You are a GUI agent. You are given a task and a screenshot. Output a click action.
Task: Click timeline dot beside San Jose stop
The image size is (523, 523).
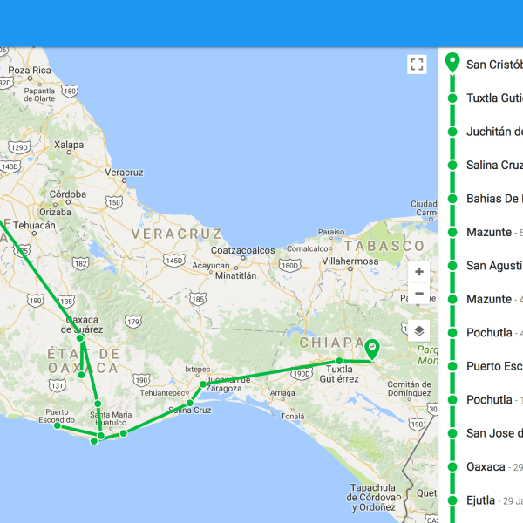pos(452,433)
